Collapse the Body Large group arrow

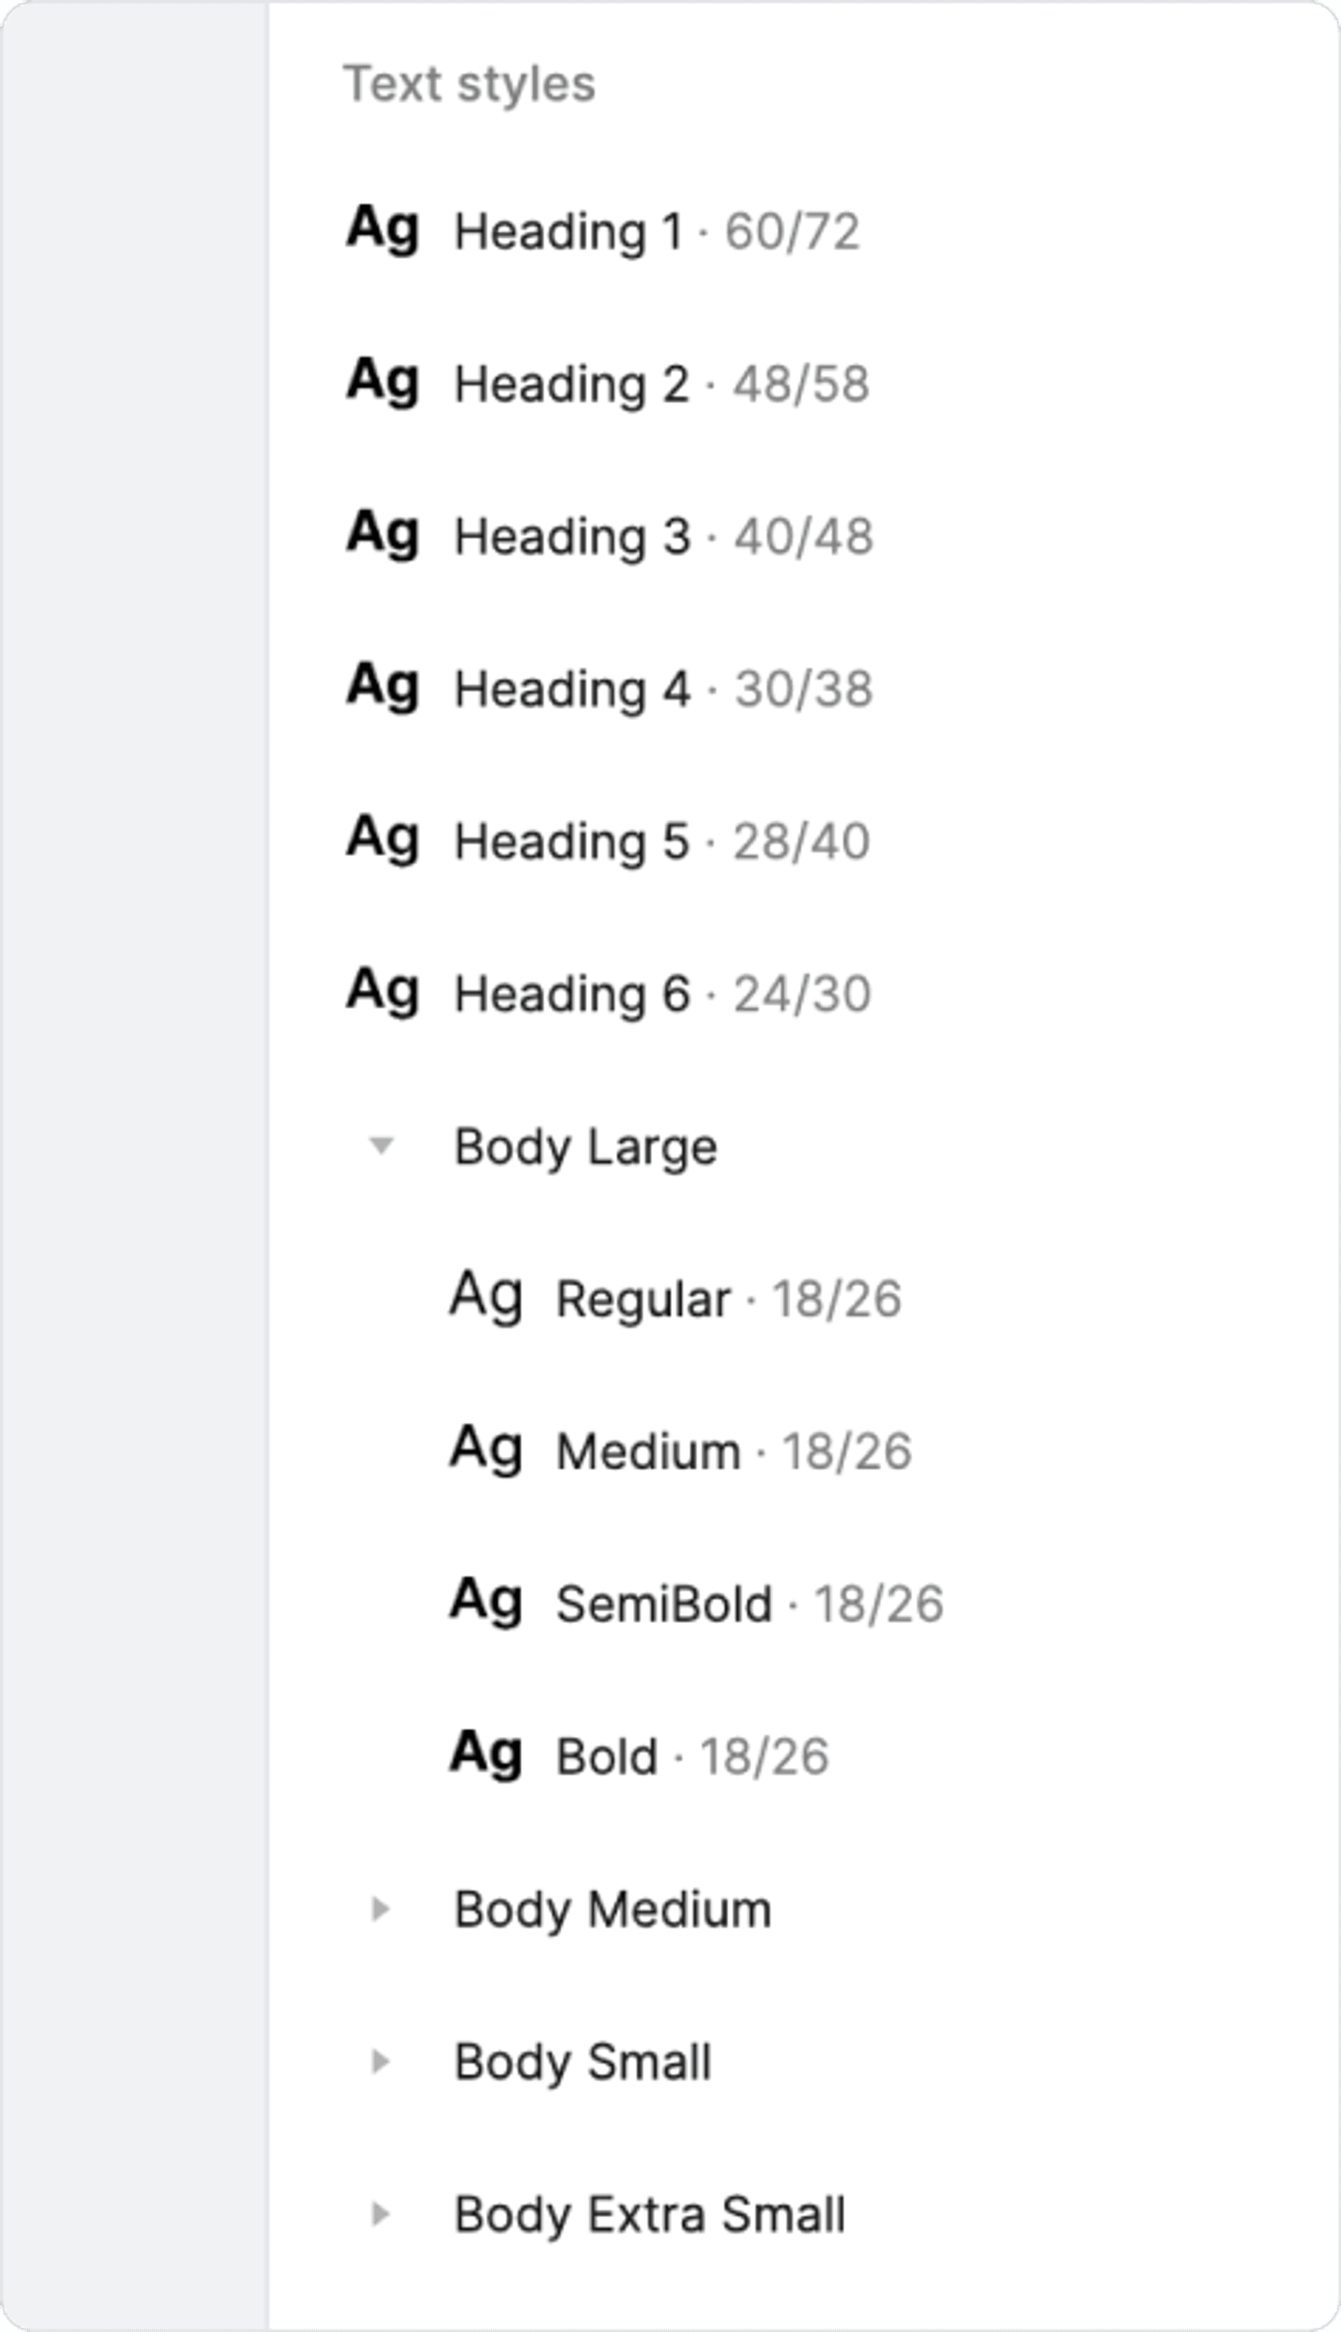(380, 1146)
